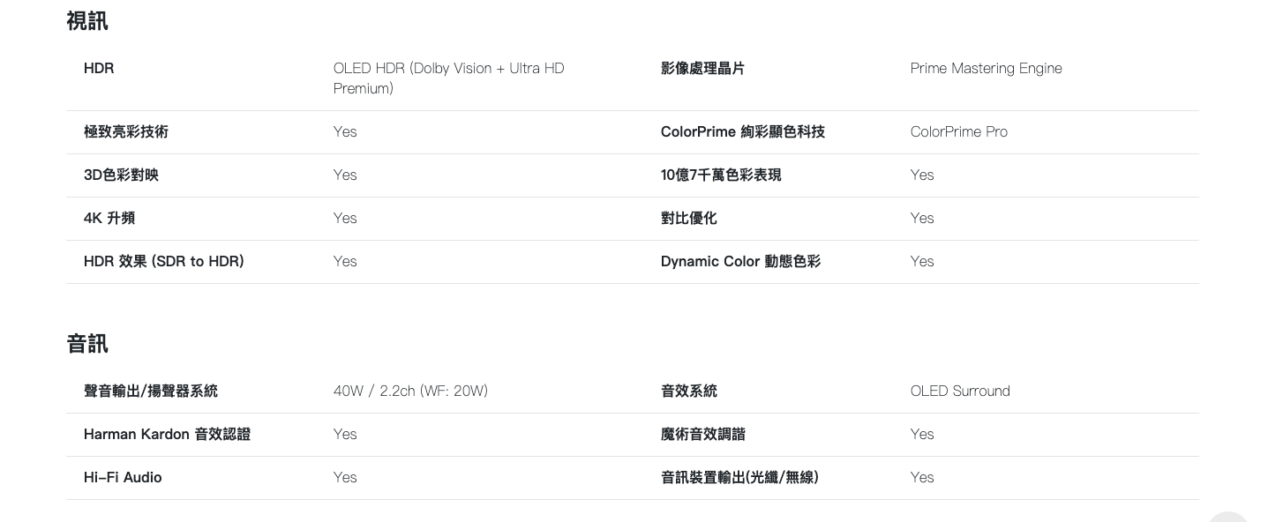The width and height of the screenshot is (1268, 522).
Task: Click the 10億7千萬色彩表現 label
Action: pyautogui.click(x=721, y=175)
